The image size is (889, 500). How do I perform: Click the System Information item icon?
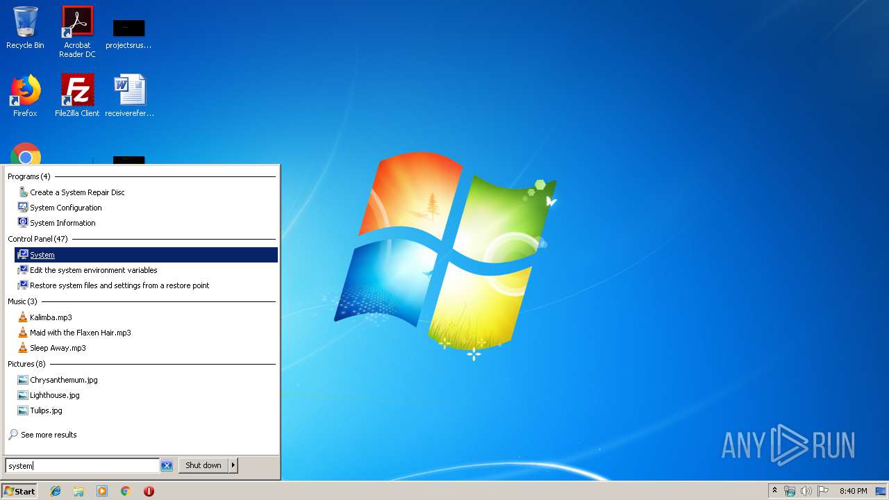[23, 223]
